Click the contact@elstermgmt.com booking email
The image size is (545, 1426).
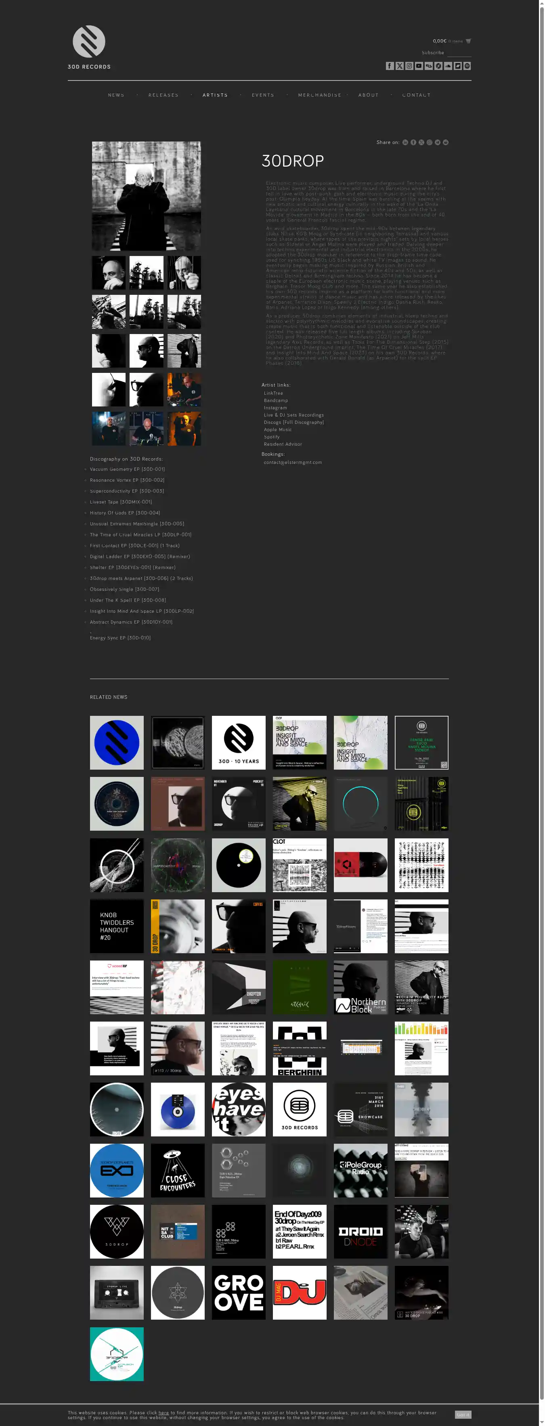click(x=292, y=462)
